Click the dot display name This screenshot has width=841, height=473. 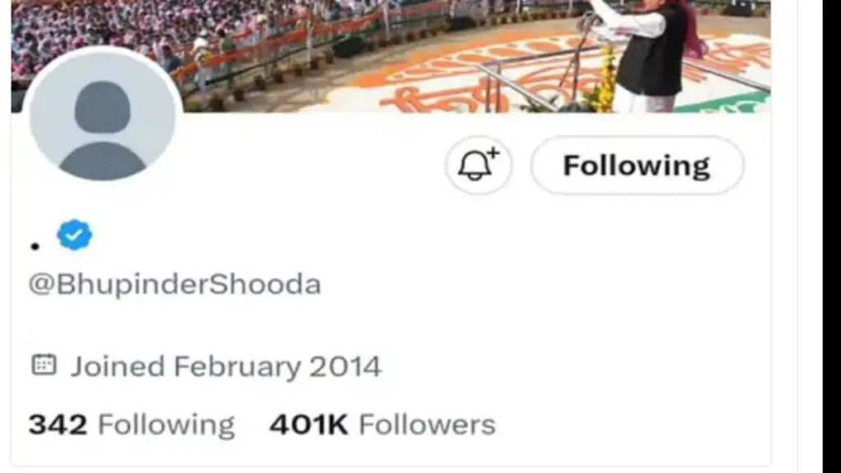click(x=34, y=246)
